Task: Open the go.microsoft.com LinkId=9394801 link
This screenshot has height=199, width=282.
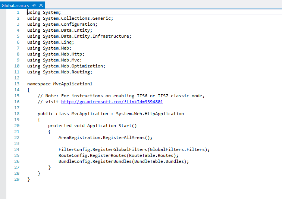Action: (x=112, y=102)
